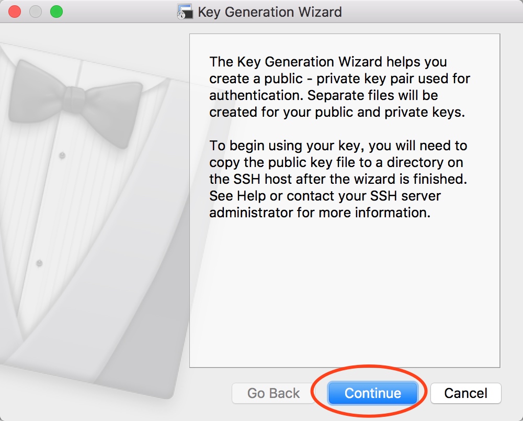Click the word "Help" in instructions
The image size is (523, 421).
251,196
